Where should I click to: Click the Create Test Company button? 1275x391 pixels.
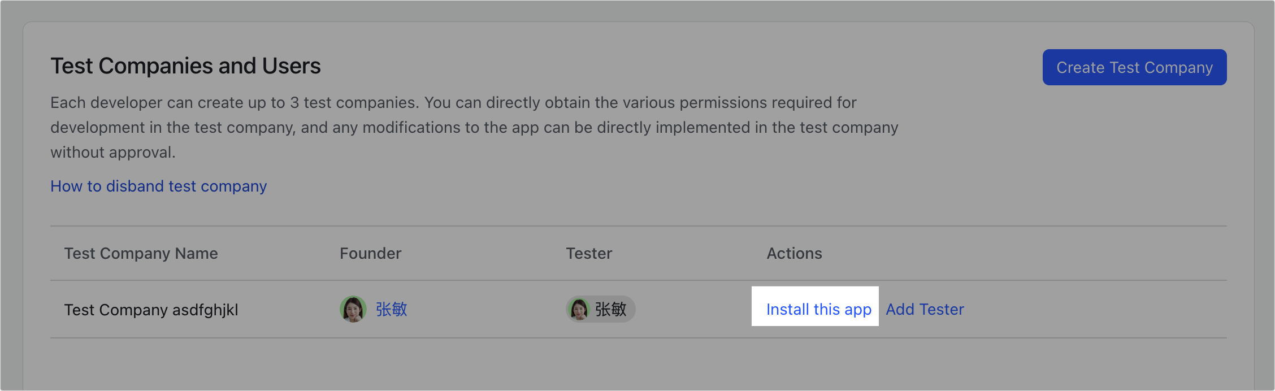[1134, 67]
